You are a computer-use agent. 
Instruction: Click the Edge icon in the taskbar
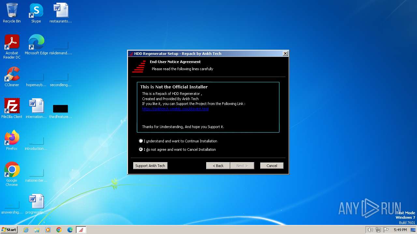coord(70,230)
